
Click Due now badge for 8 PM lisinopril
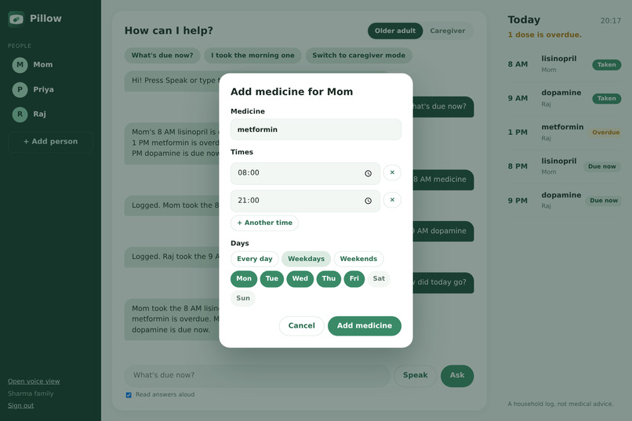pos(601,166)
